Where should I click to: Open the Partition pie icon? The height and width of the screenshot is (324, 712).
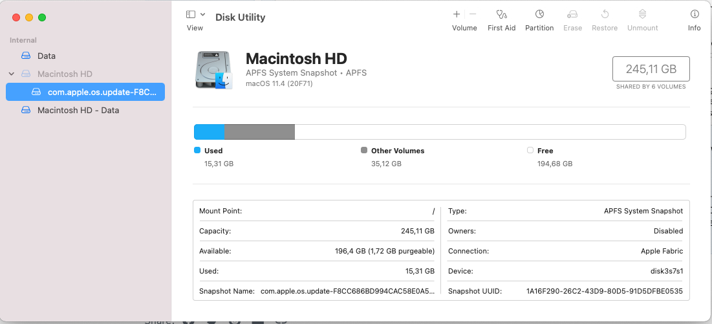[539, 14]
